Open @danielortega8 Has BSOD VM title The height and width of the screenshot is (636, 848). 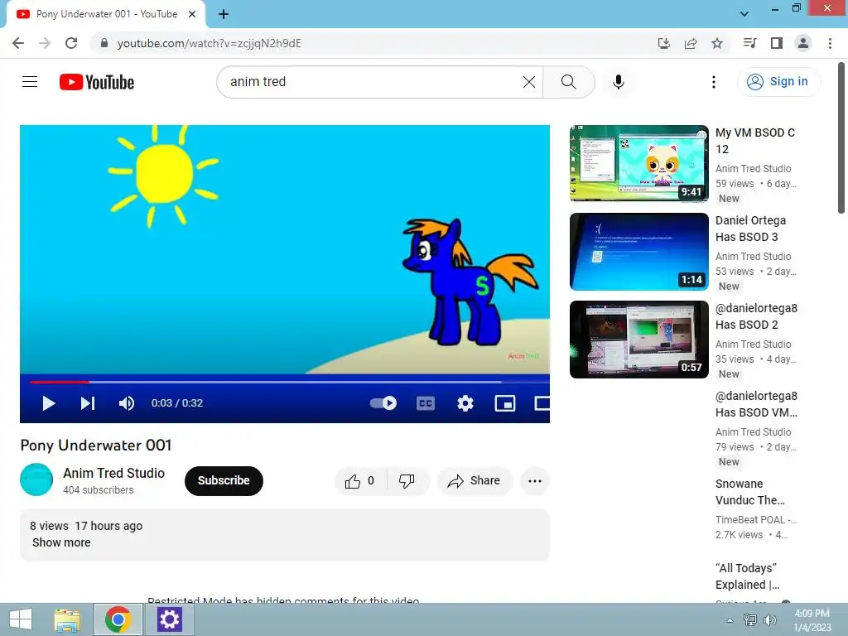[756, 404]
